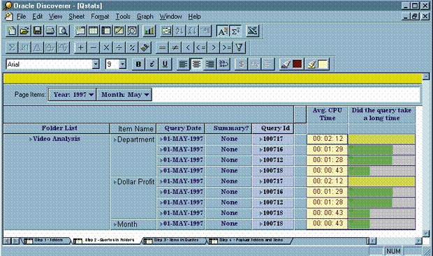Click the sheet's vertical scrollbar down arrow

pyautogui.click(x=425, y=234)
